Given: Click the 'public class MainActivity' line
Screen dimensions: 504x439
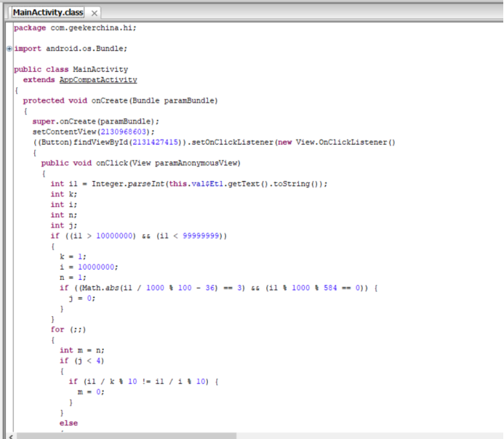Looking at the screenshot, I should 71,69.
